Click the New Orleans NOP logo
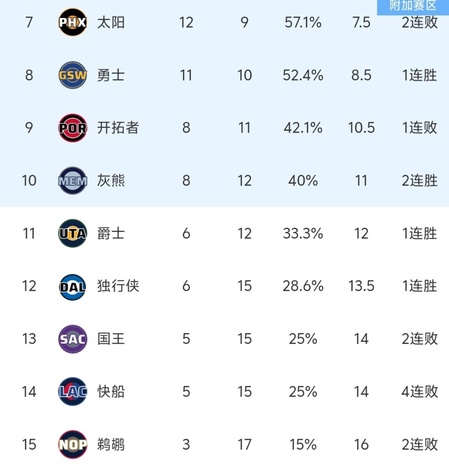449x468 pixels. pos(72,444)
